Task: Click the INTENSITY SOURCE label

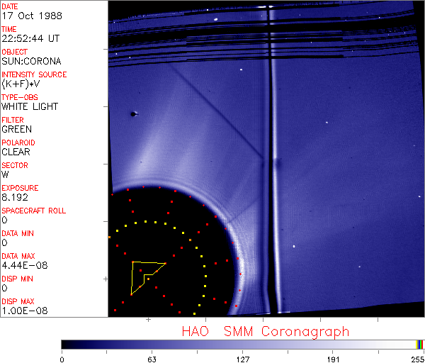Action: pyautogui.click(x=34, y=74)
